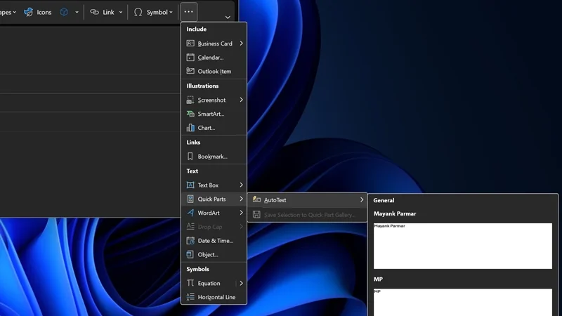The image size is (562, 316).
Task: Open the WordArt submenu
Action: point(214,213)
